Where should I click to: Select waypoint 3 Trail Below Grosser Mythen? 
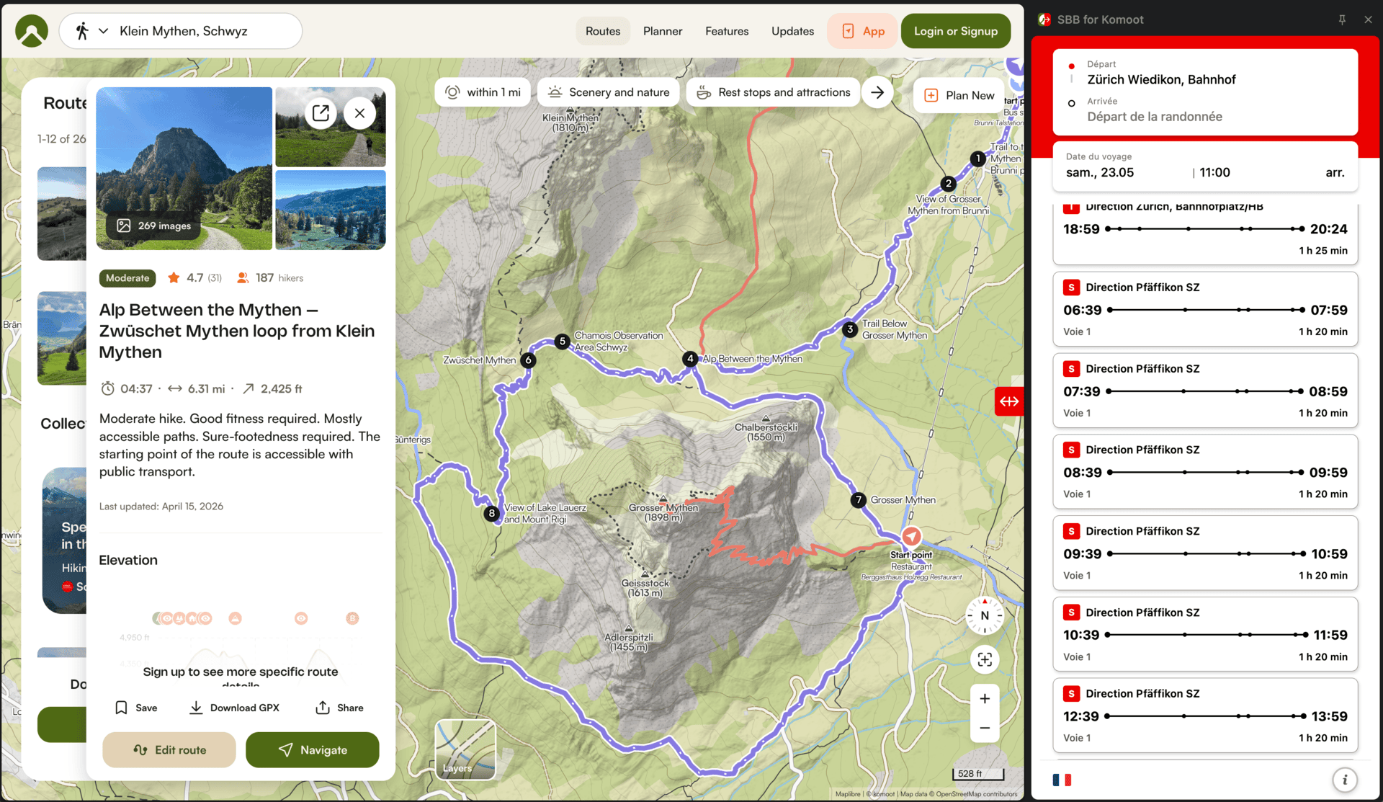850,329
